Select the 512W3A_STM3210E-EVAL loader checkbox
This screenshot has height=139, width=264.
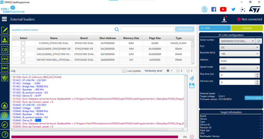(x=23, y=43)
